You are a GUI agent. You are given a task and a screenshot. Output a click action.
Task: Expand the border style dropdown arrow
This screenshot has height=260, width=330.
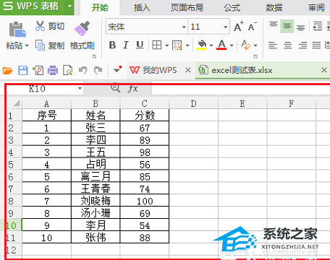(x=166, y=45)
